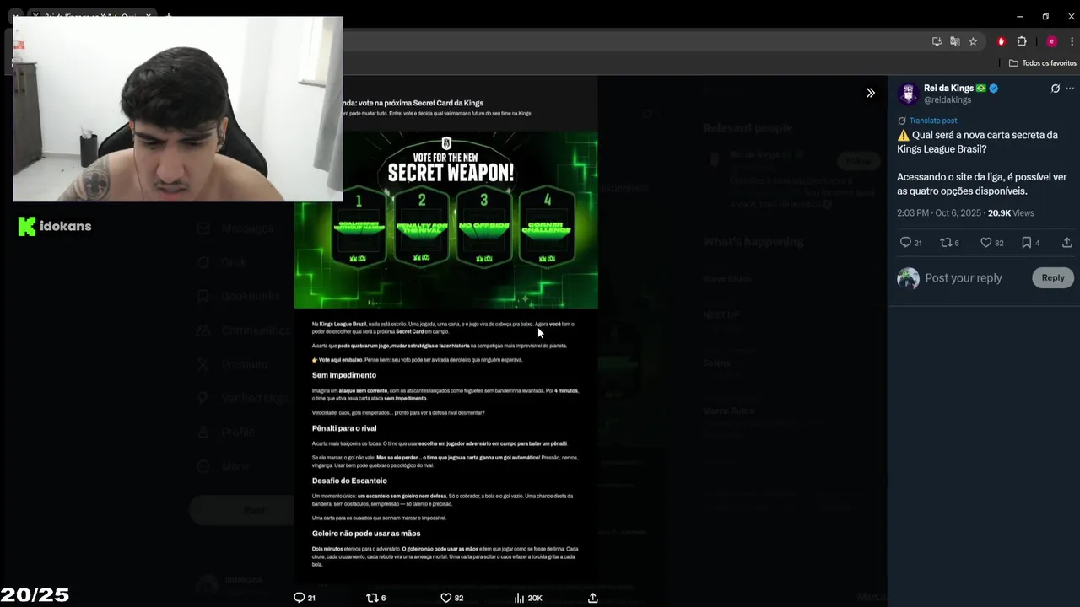Open the Chrome extensions puzzle icon
The height and width of the screenshot is (607, 1080).
click(1022, 41)
